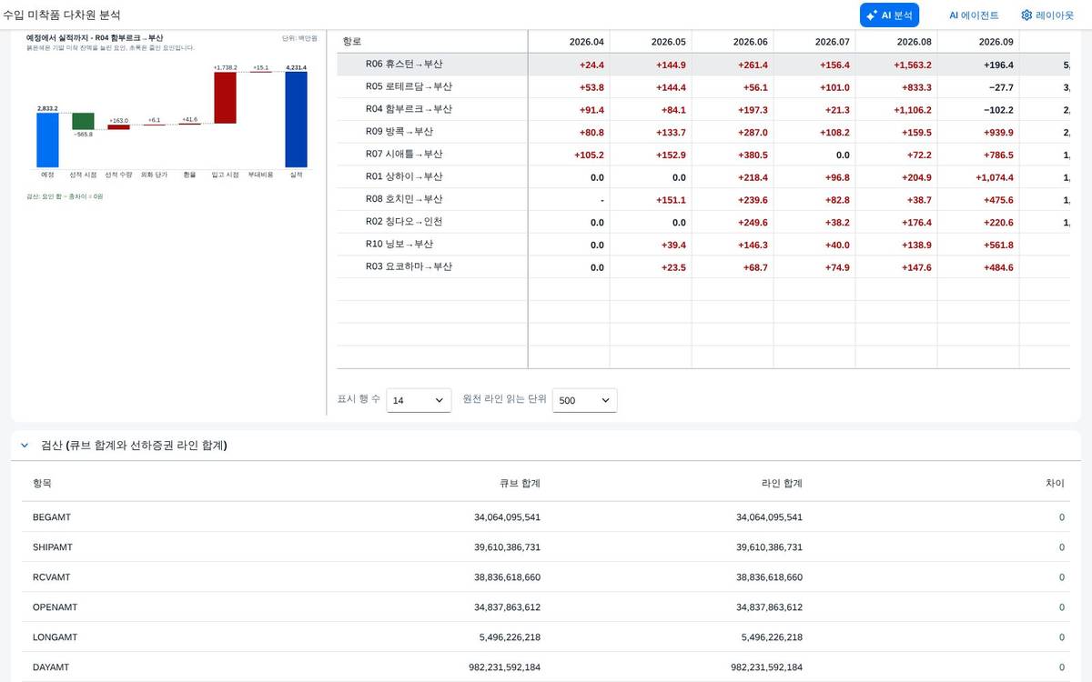Collapse the 검산 section chevron
Viewport: 1092px width, 682px height.
pos(25,446)
